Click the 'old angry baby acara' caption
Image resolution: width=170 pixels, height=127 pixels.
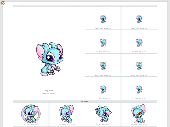point(139,125)
